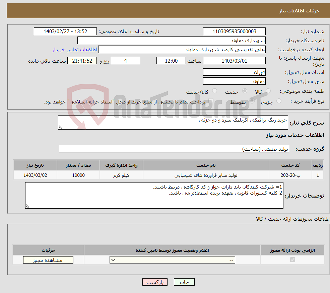330x293 pixels.
Task: Click the need date cell 1403/03/02
Action: pos(36,175)
